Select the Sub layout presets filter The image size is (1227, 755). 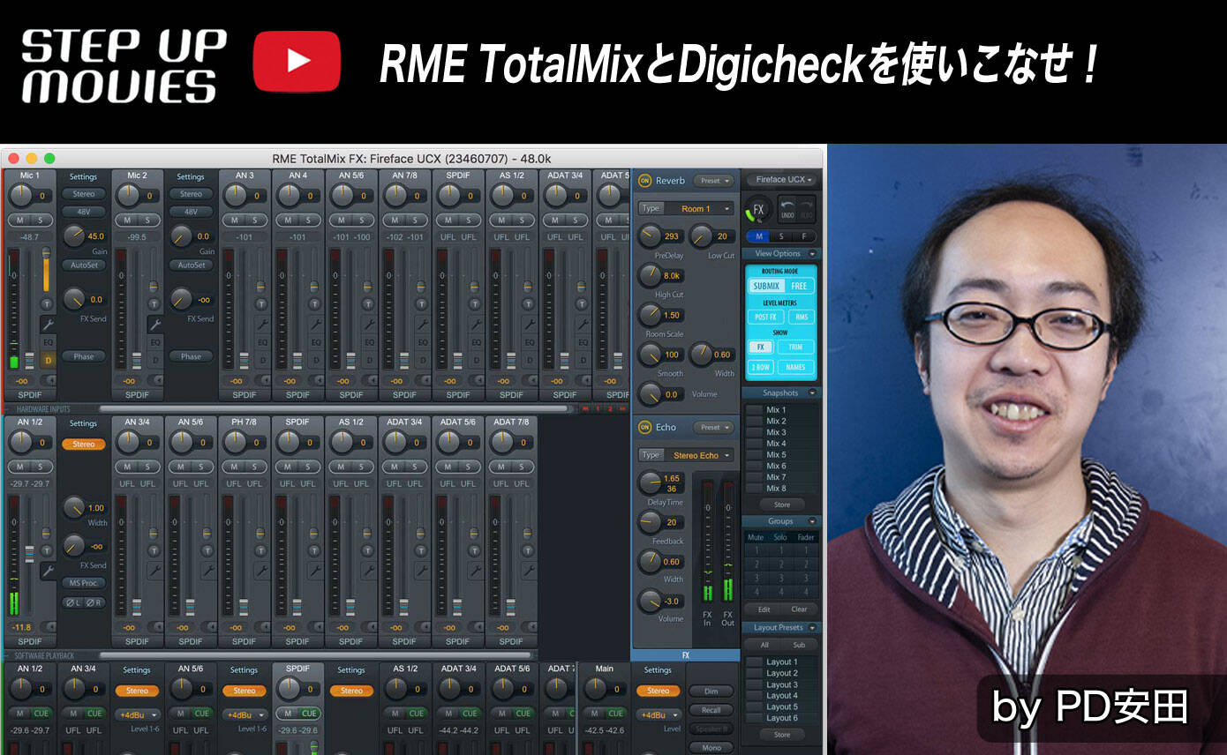(799, 645)
